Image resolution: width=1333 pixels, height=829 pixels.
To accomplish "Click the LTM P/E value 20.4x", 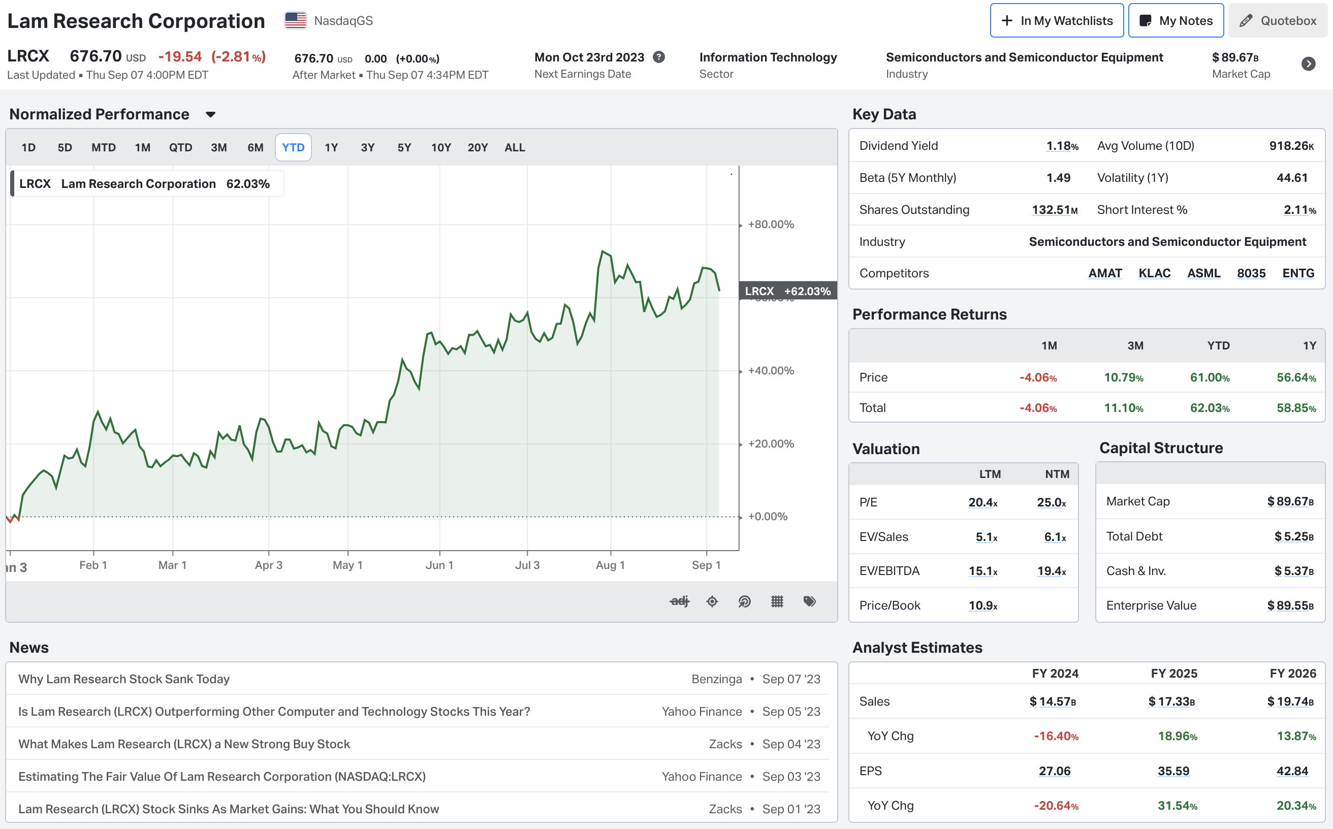I will [x=982, y=502].
